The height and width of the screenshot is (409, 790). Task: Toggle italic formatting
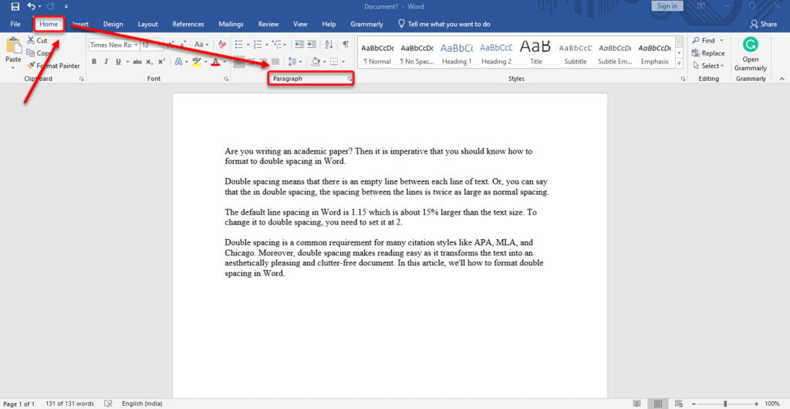(x=106, y=62)
